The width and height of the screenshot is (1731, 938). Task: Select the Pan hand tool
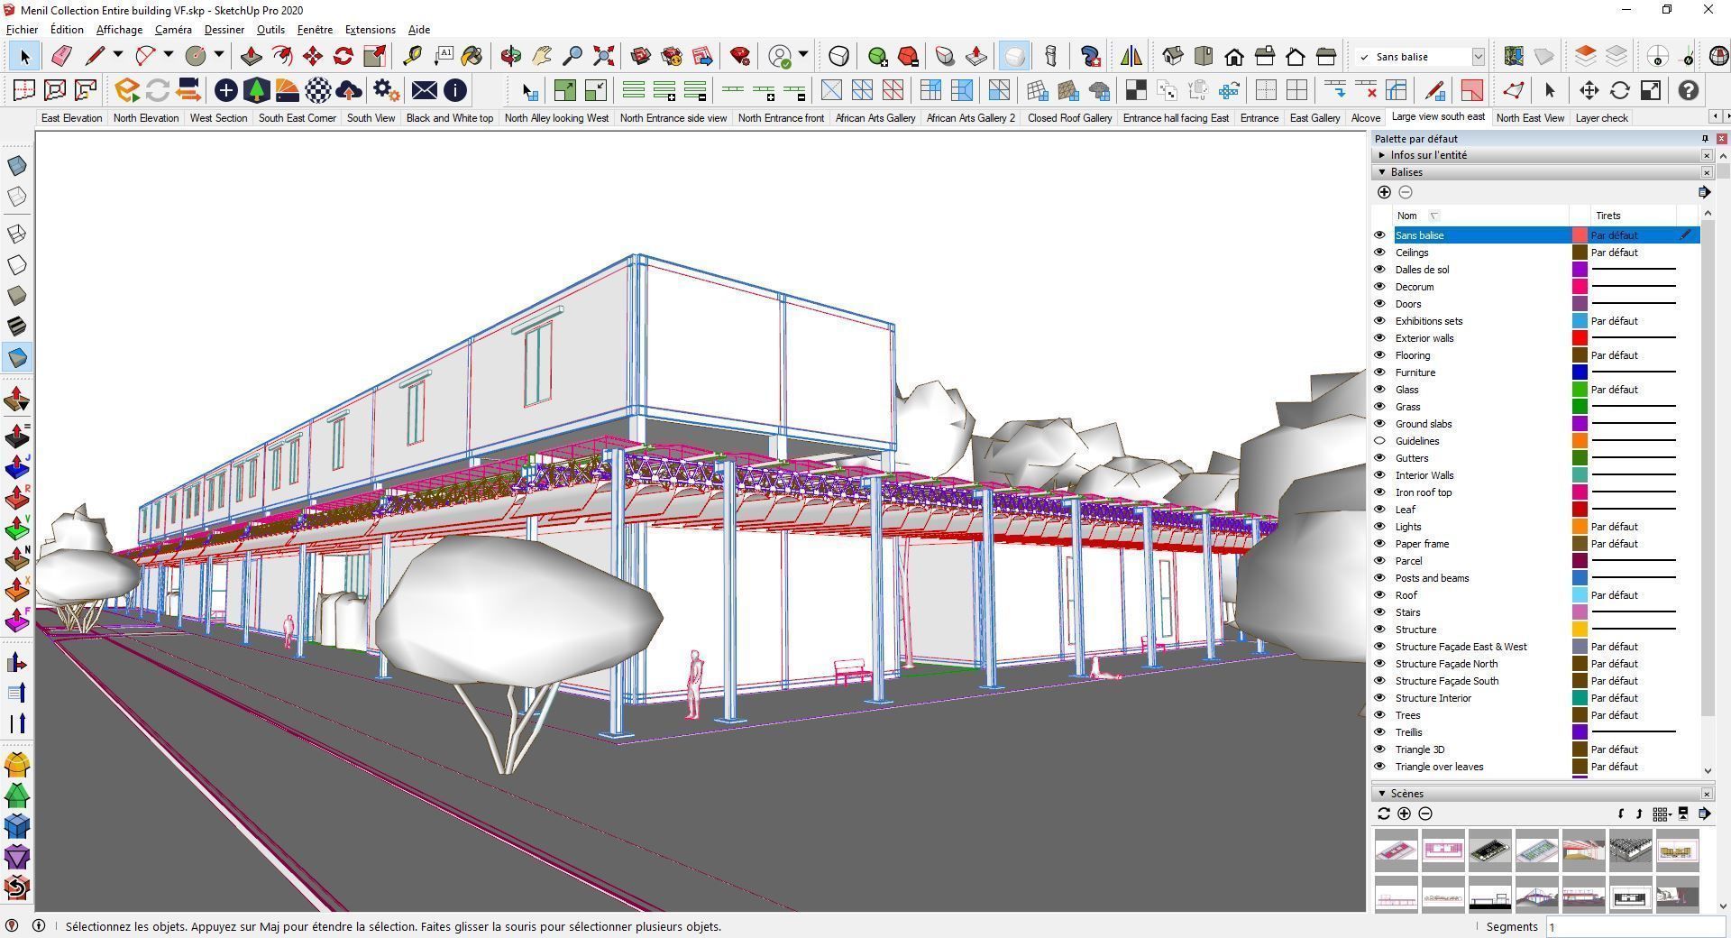coord(541,56)
